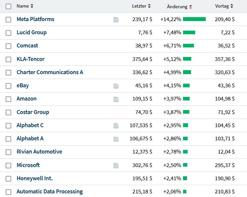The width and height of the screenshot is (247, 197).
Task: Open the KLA-Tencor stock link
Action: (x=31, y=59)
